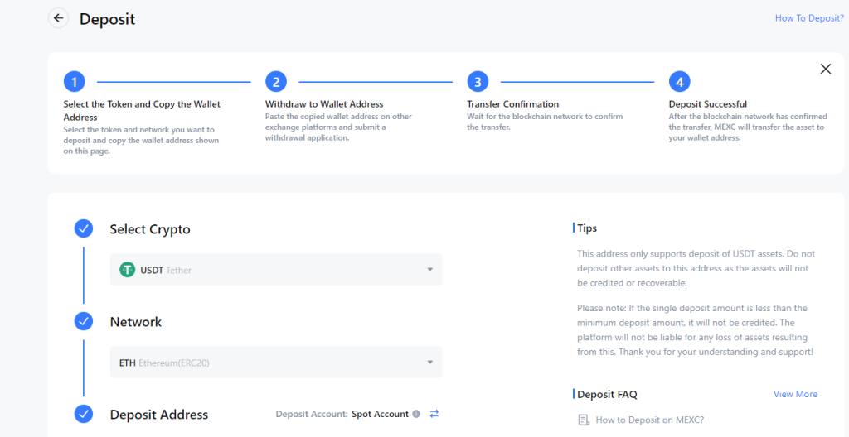Click the step 4 circle icon

pos(679,82)
